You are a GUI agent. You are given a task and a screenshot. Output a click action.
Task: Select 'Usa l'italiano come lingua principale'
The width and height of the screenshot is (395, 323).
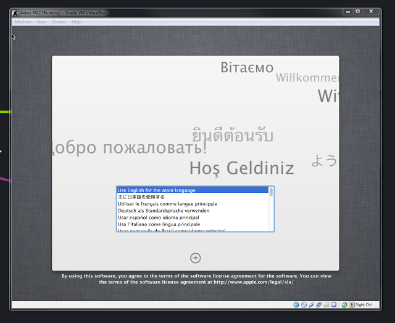(193, 224)
